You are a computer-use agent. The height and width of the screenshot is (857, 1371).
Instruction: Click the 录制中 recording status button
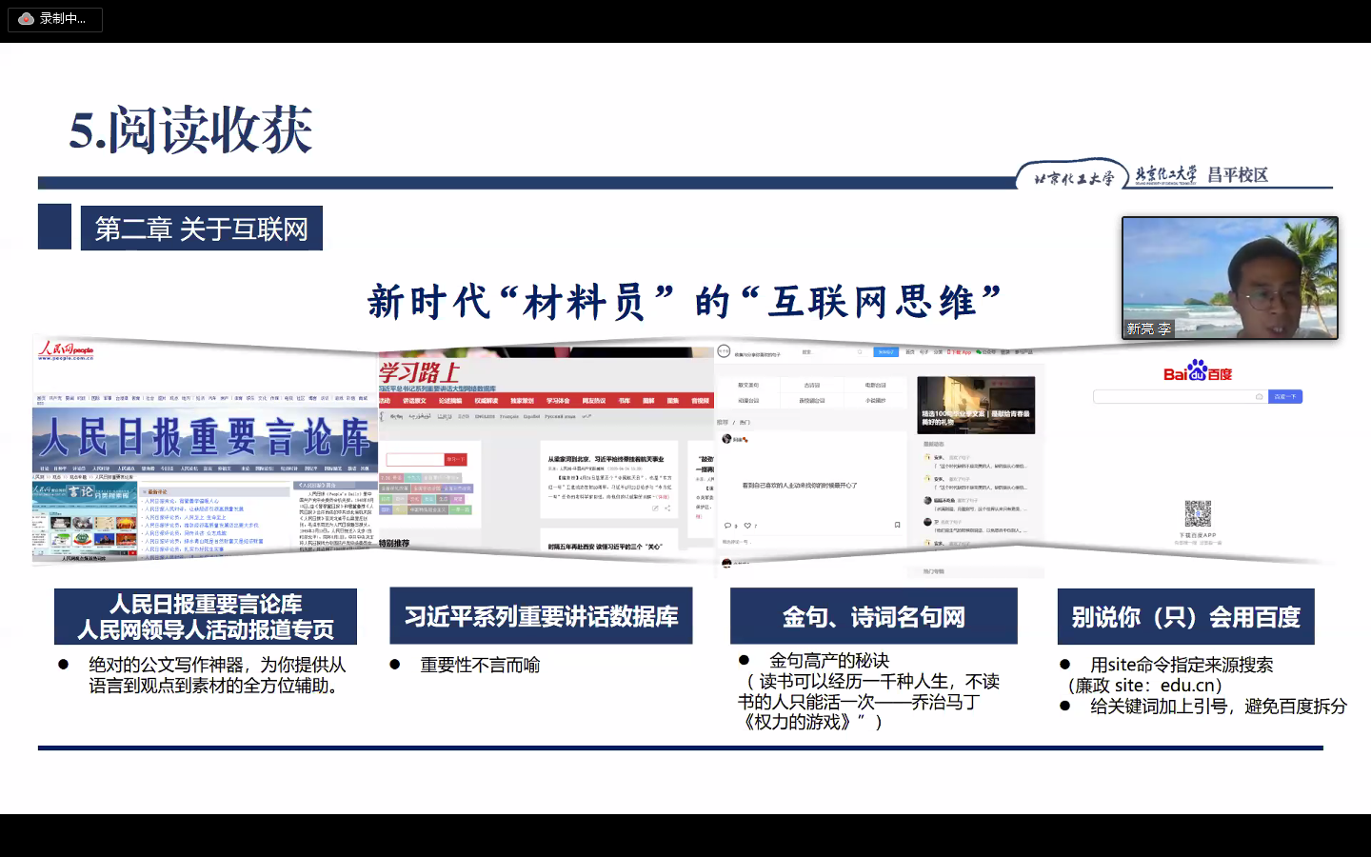pos(55,19)
